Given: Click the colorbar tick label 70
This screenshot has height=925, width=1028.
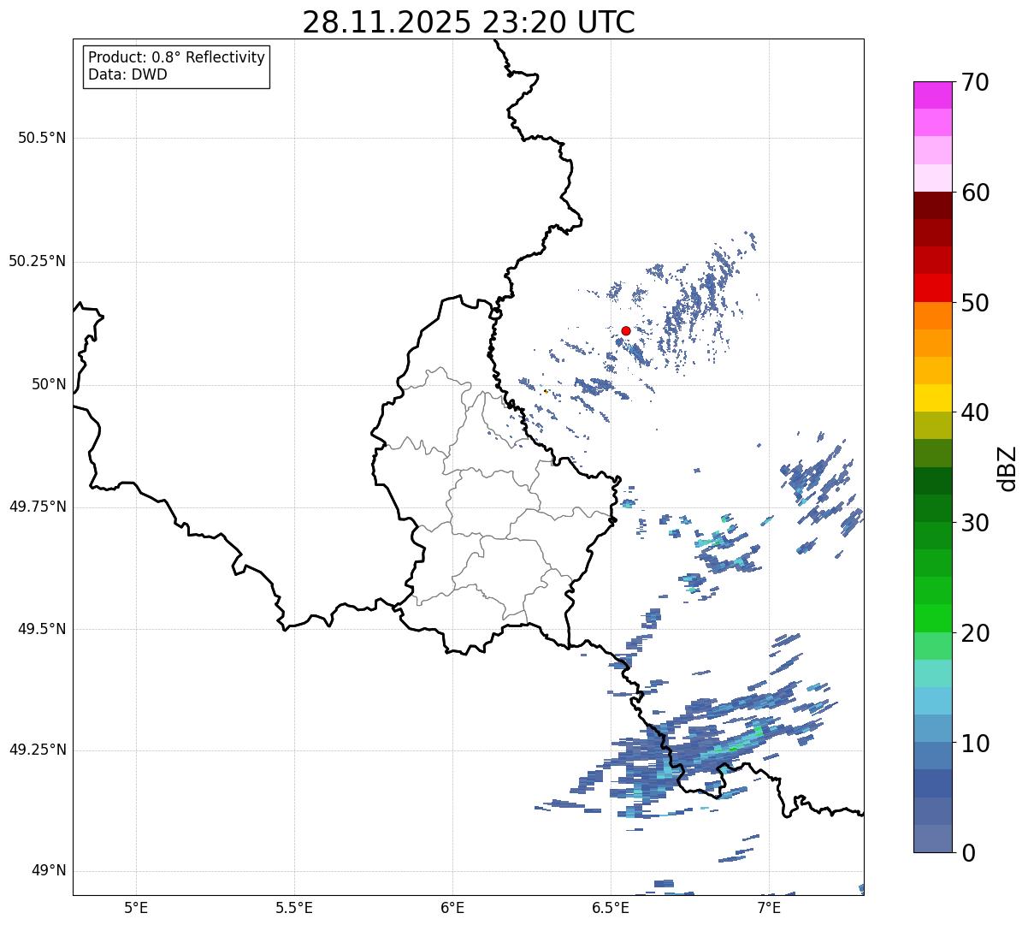Looking at the screenshot, I should click(975, 82).
